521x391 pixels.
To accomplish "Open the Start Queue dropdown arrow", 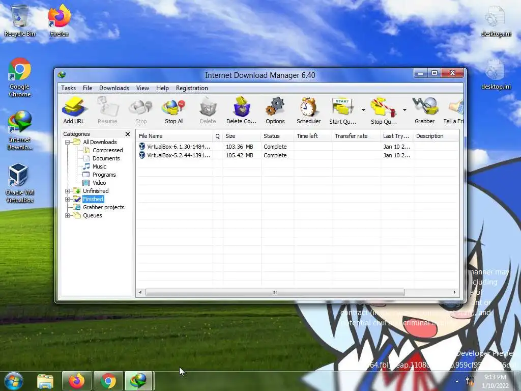I will 363,110.
